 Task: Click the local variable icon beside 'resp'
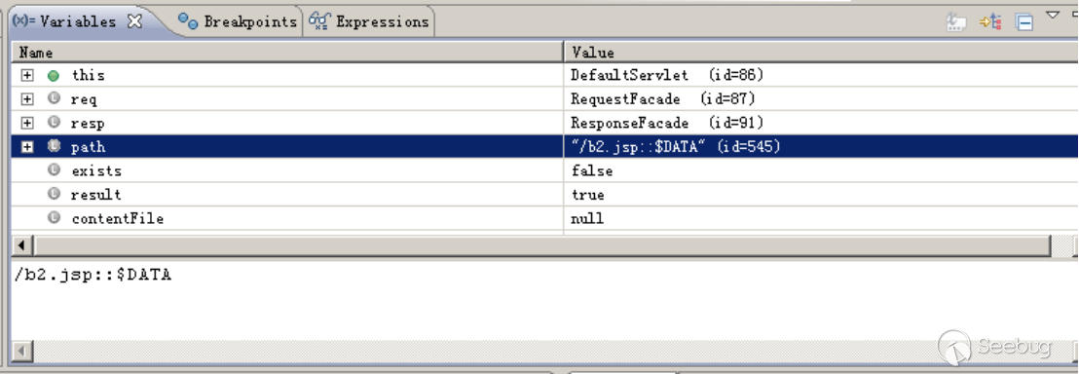pyautogui.click(x=54, y=124)
